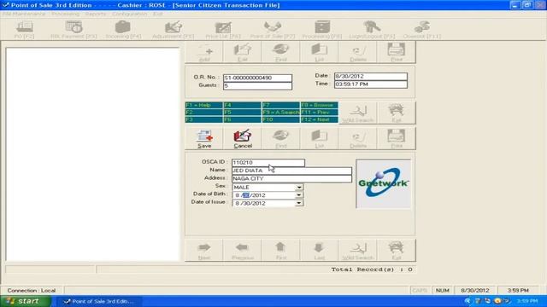Click the Name field containing JED DIATA
Image resolution: width=547 pixels, height=307 pixels.
pyautogui.click(x=292, y=171)
